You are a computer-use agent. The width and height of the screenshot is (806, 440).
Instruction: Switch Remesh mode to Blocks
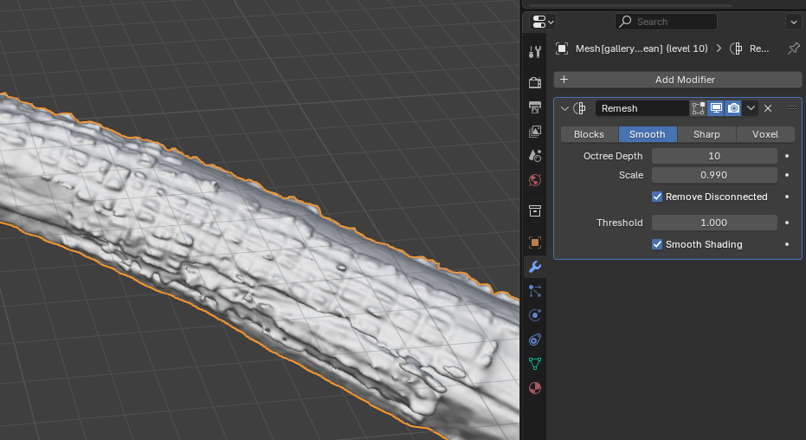pos(589,134)
